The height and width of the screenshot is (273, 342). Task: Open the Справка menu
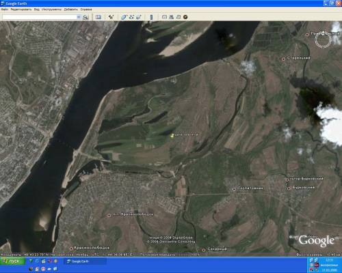(x=86, y=10)
